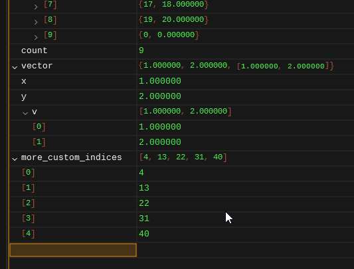This screenshot has width=354, height=269.
Task: Select the [8] index label
Action: pyautogui.click(x=50, y=20)
